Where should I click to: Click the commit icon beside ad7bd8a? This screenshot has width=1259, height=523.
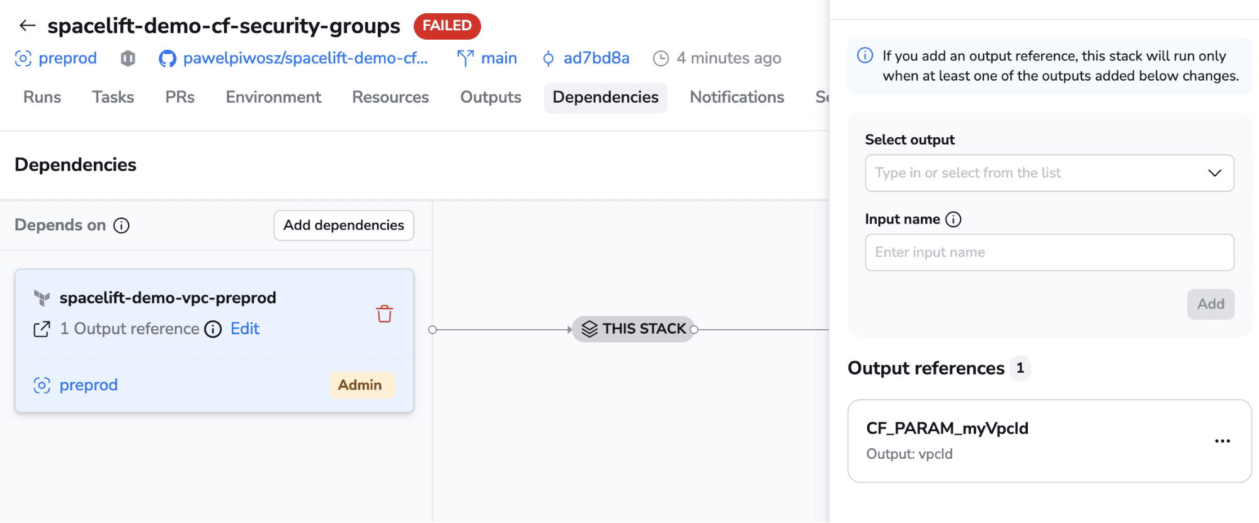548,59
